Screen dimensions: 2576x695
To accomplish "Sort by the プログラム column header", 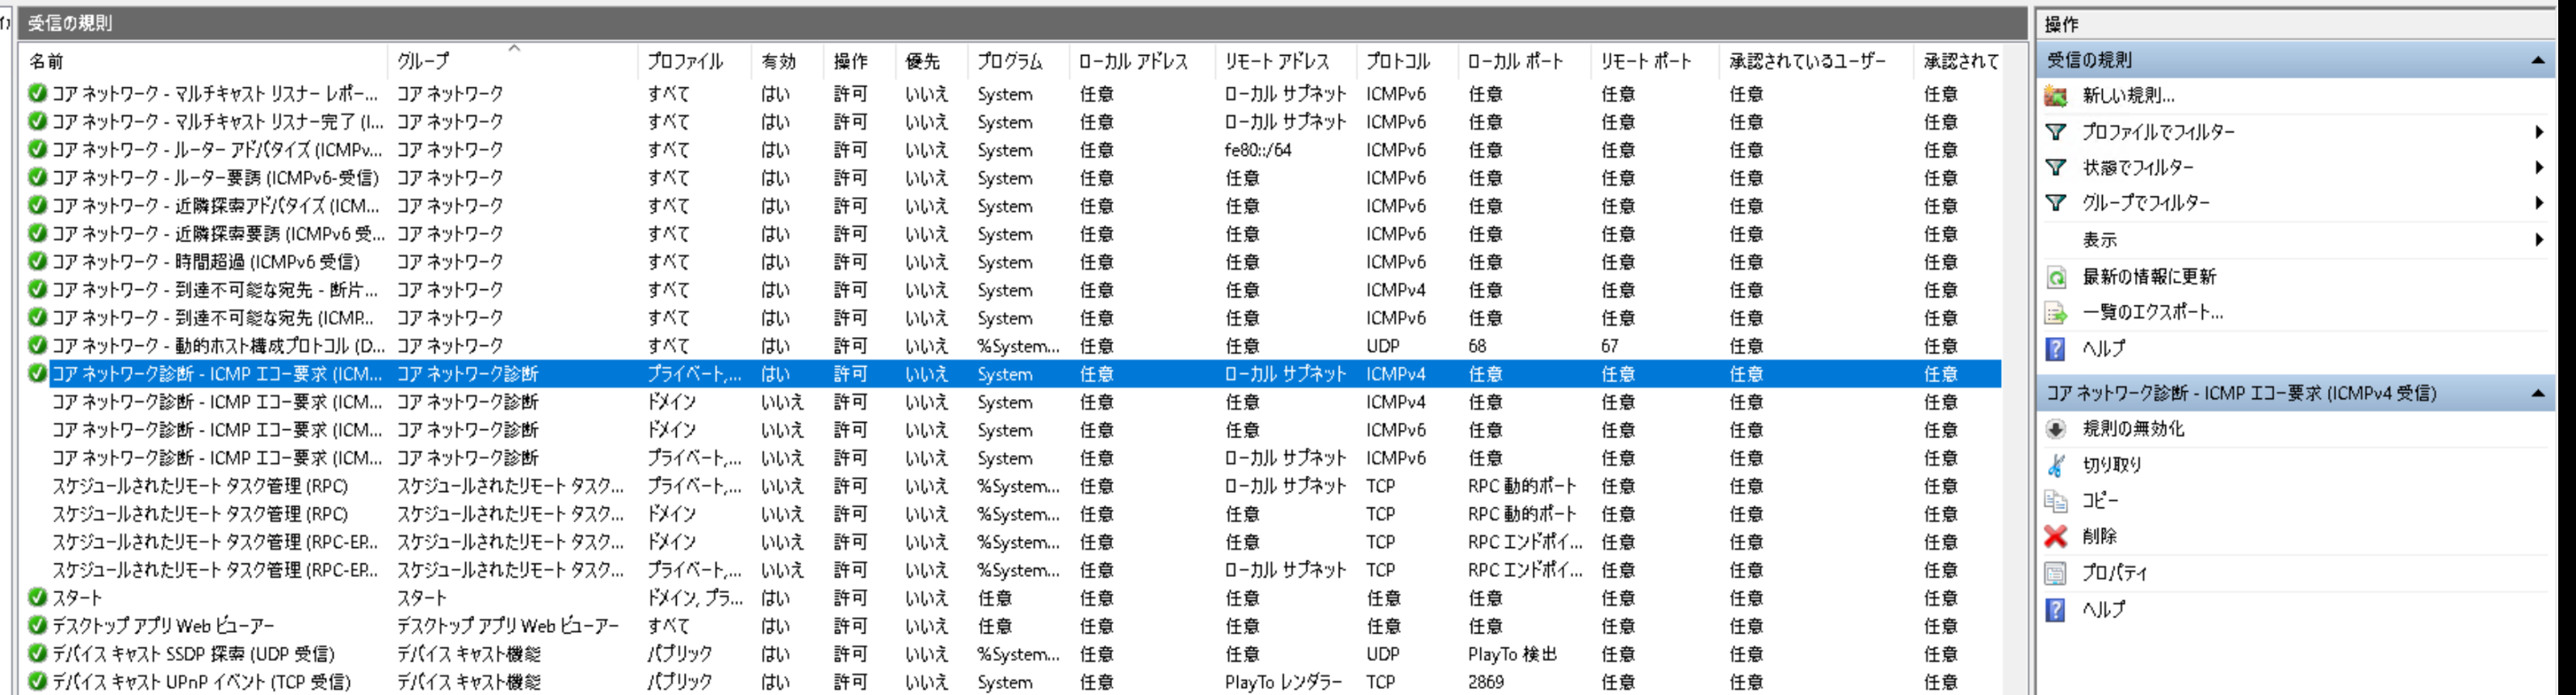I will (1018, 61).
